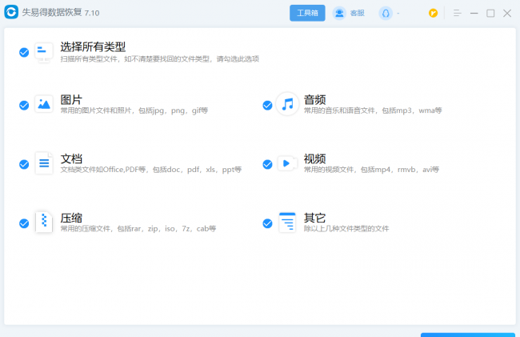Click the orange VIP badge icon
This screenshot has height=337, width=520.
(x=433, y=14)
